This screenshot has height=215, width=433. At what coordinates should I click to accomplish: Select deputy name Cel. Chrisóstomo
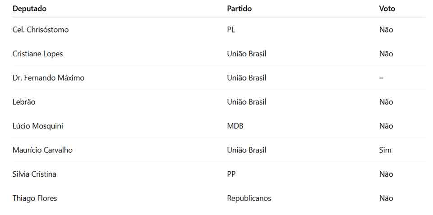tap(41, 30)
